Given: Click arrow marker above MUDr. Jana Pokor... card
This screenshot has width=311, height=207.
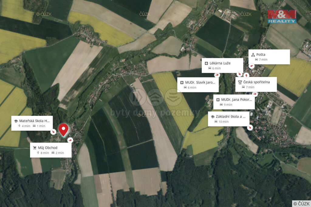Looking at the screenshot, I should click(x=255, y=94).
